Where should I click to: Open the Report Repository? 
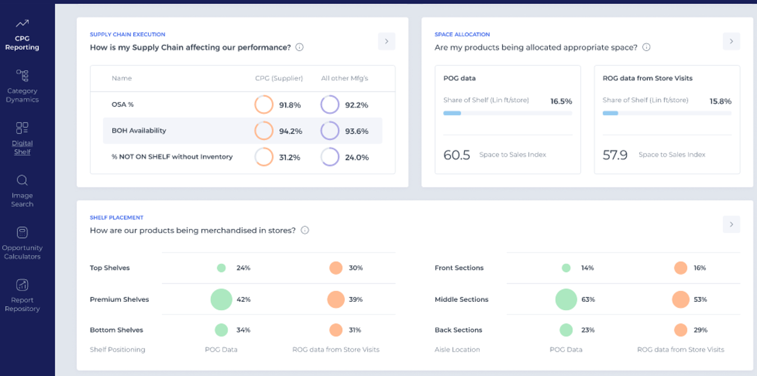pos(22,295)
